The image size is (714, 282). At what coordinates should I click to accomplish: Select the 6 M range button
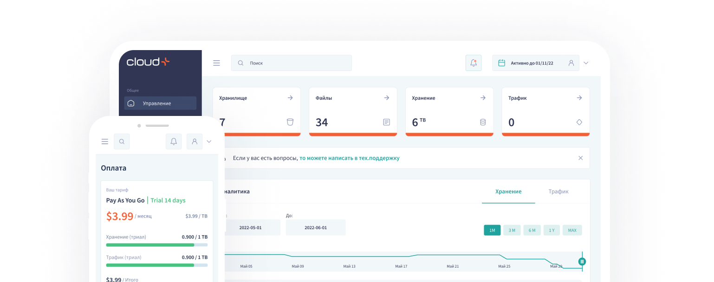tap(532, 230)
